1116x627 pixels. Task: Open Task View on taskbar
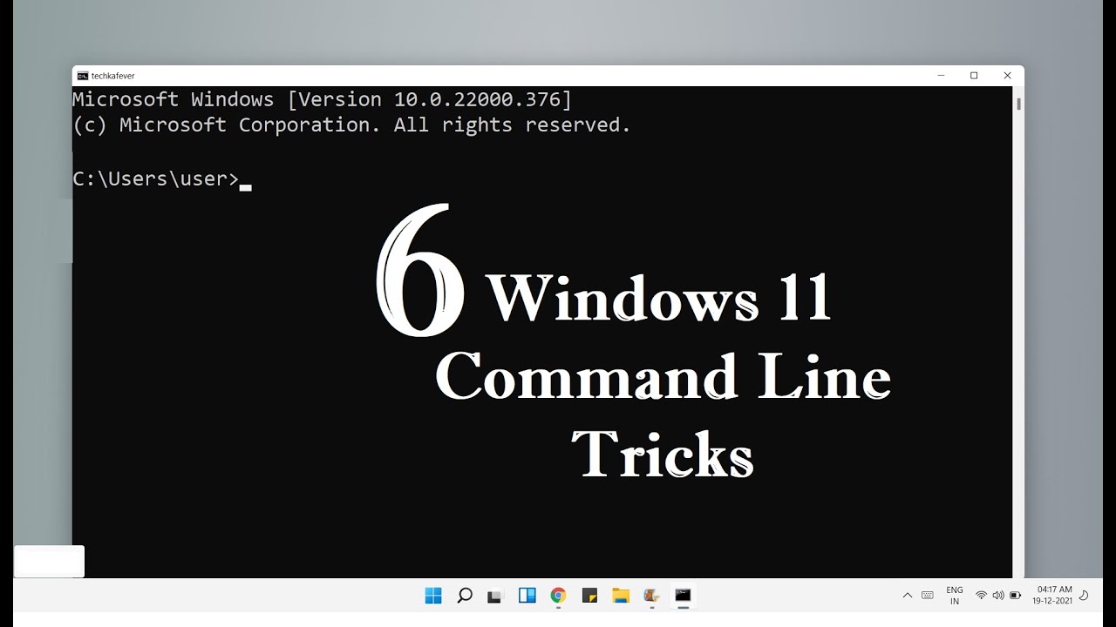pos(495,597)
